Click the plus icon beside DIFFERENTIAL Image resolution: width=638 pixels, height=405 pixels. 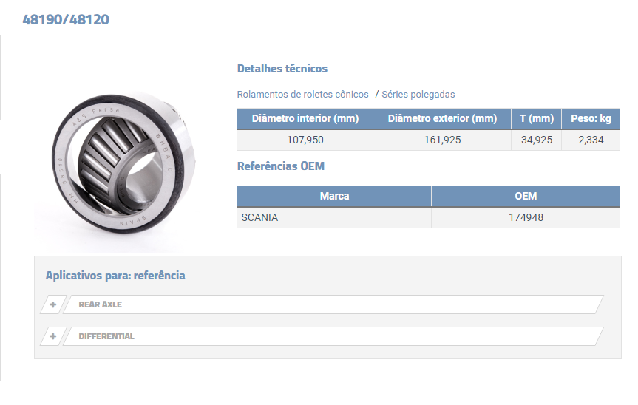(52, 336)
